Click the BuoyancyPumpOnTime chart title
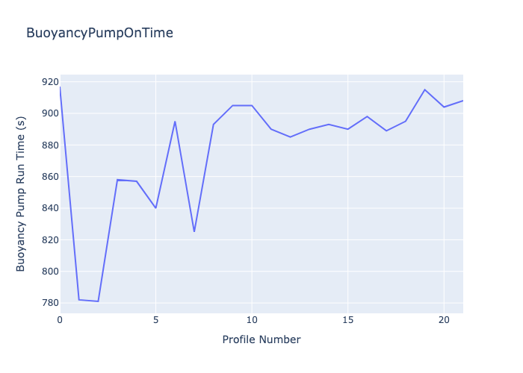The height and width of the screenshot is (373, 523). (x=99, y=33)
